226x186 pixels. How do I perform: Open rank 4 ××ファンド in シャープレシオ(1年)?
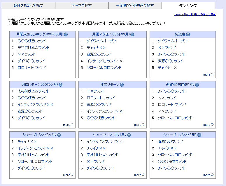96,161
